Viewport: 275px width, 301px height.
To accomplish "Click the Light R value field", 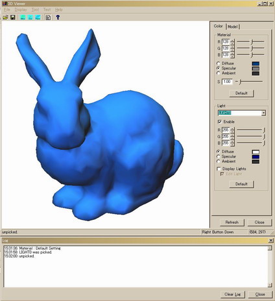I will 226,130.
